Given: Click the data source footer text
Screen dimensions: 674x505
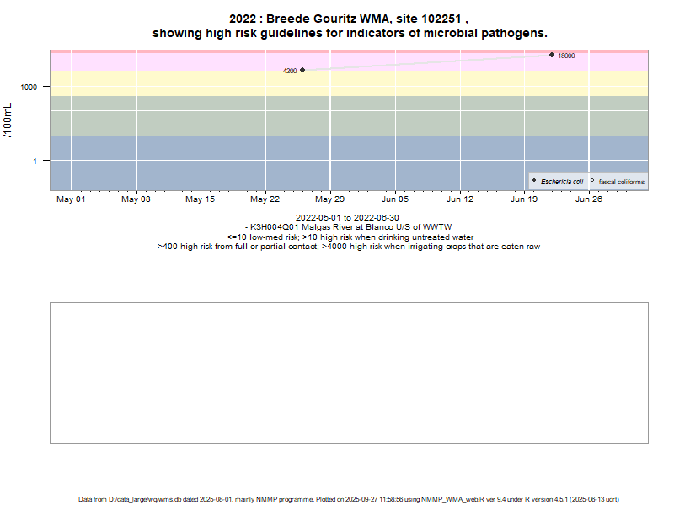Looking at the screenshot, I should 349,499.
